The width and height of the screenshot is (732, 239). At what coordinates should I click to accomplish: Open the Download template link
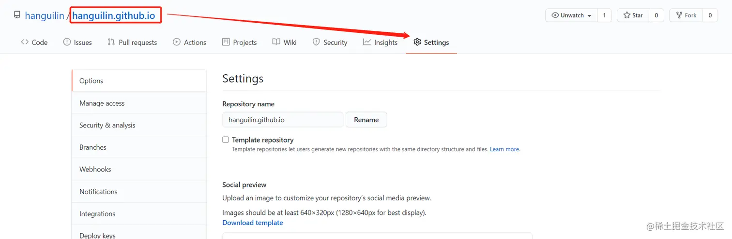253,223
